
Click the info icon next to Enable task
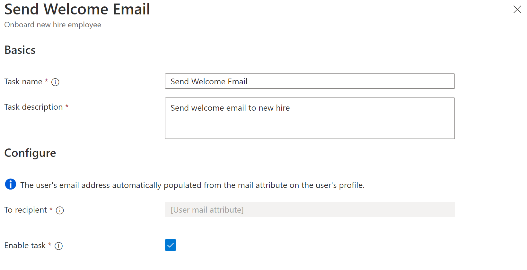click(59, 246)
